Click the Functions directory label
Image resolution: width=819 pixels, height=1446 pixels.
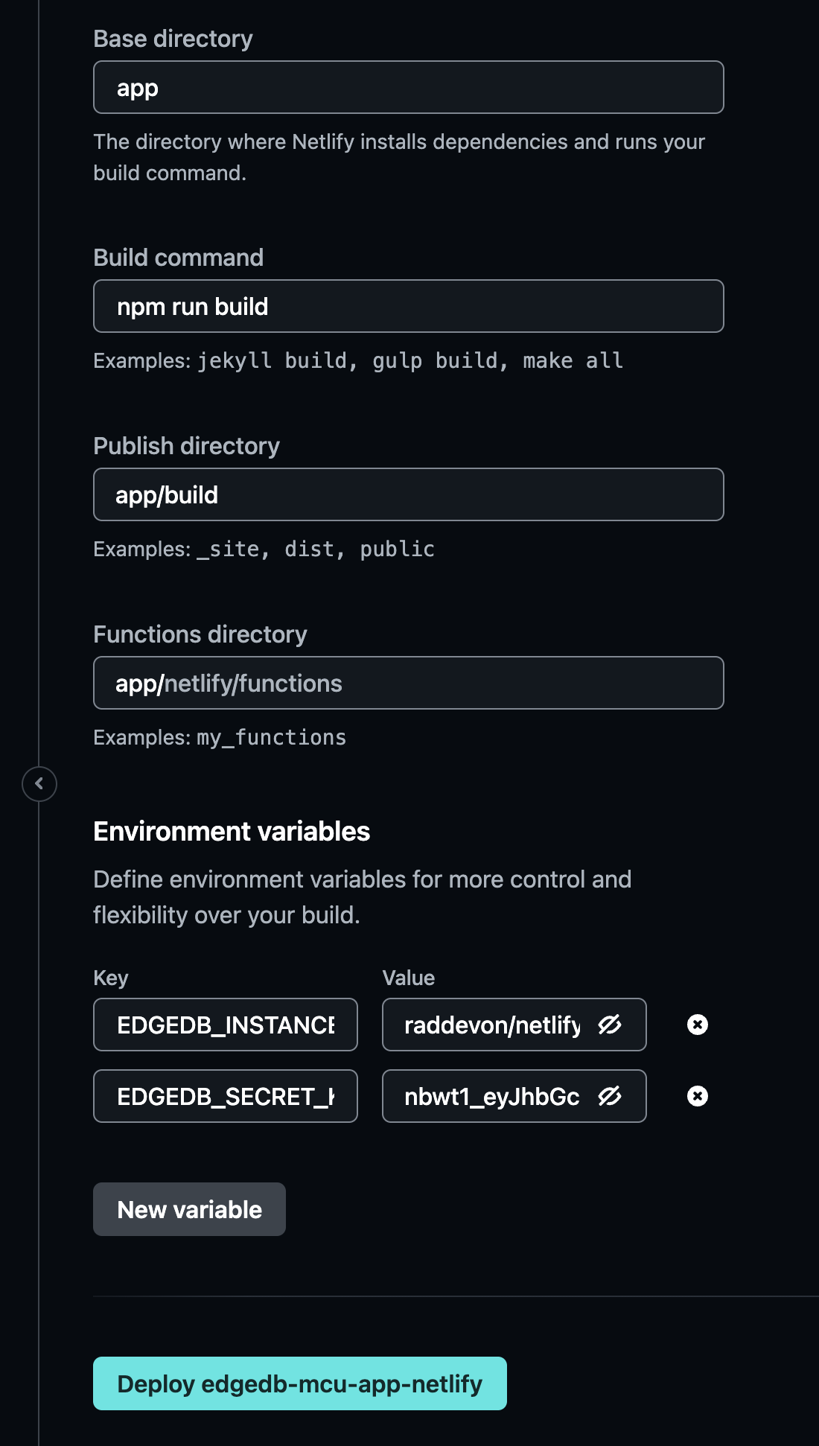(200, 634)
